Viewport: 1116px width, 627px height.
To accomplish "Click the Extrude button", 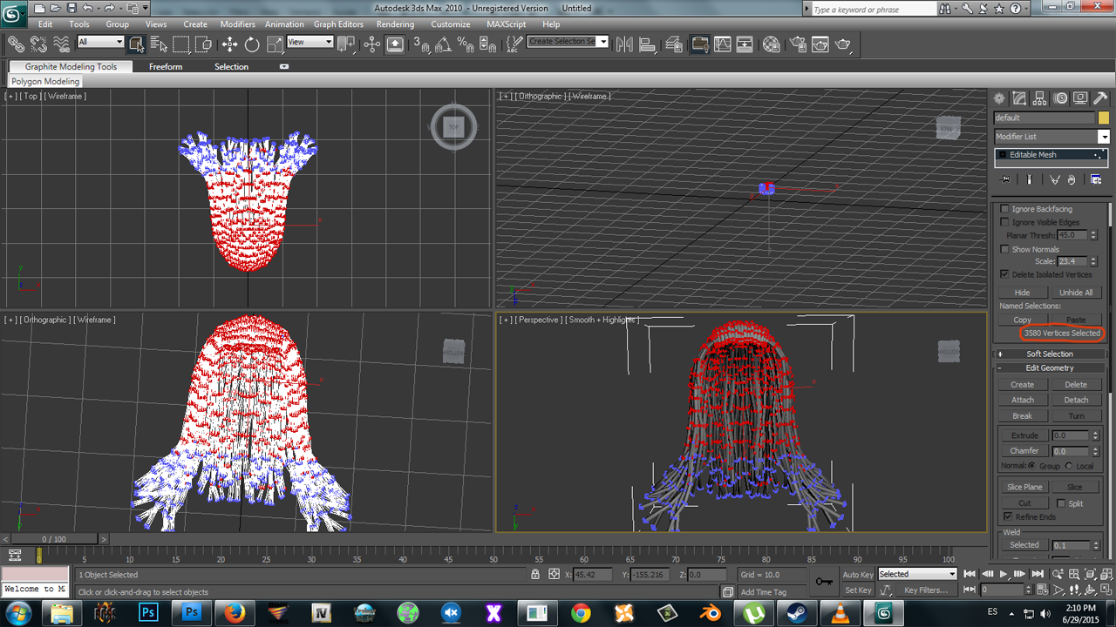I will coord(1024,435).
